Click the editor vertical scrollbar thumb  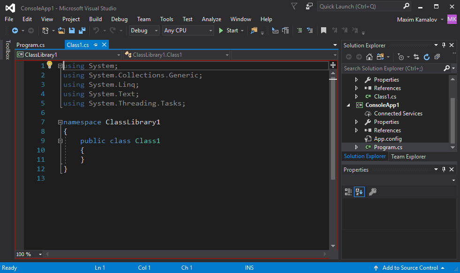point(333,128)
